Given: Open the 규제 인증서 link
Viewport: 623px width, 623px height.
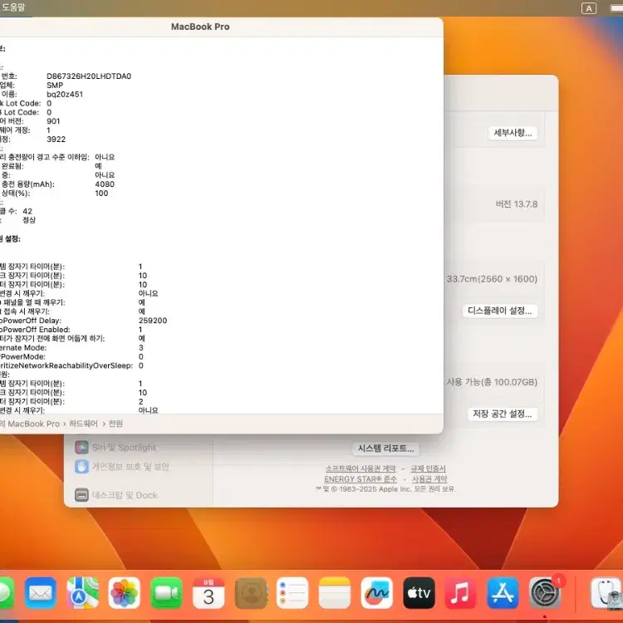Looking at the screenshot, I should click(x=429, y=468).
